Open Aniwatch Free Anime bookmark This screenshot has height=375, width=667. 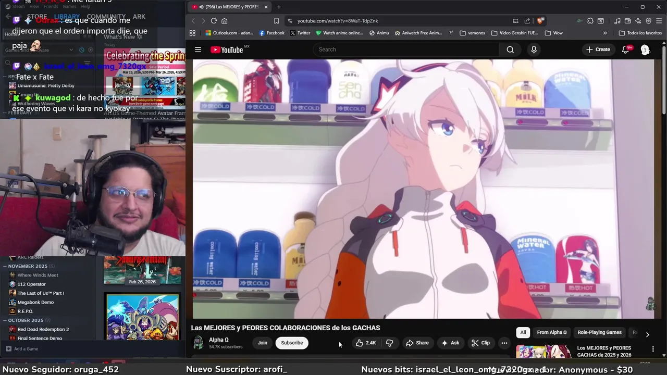coord(418,33)
